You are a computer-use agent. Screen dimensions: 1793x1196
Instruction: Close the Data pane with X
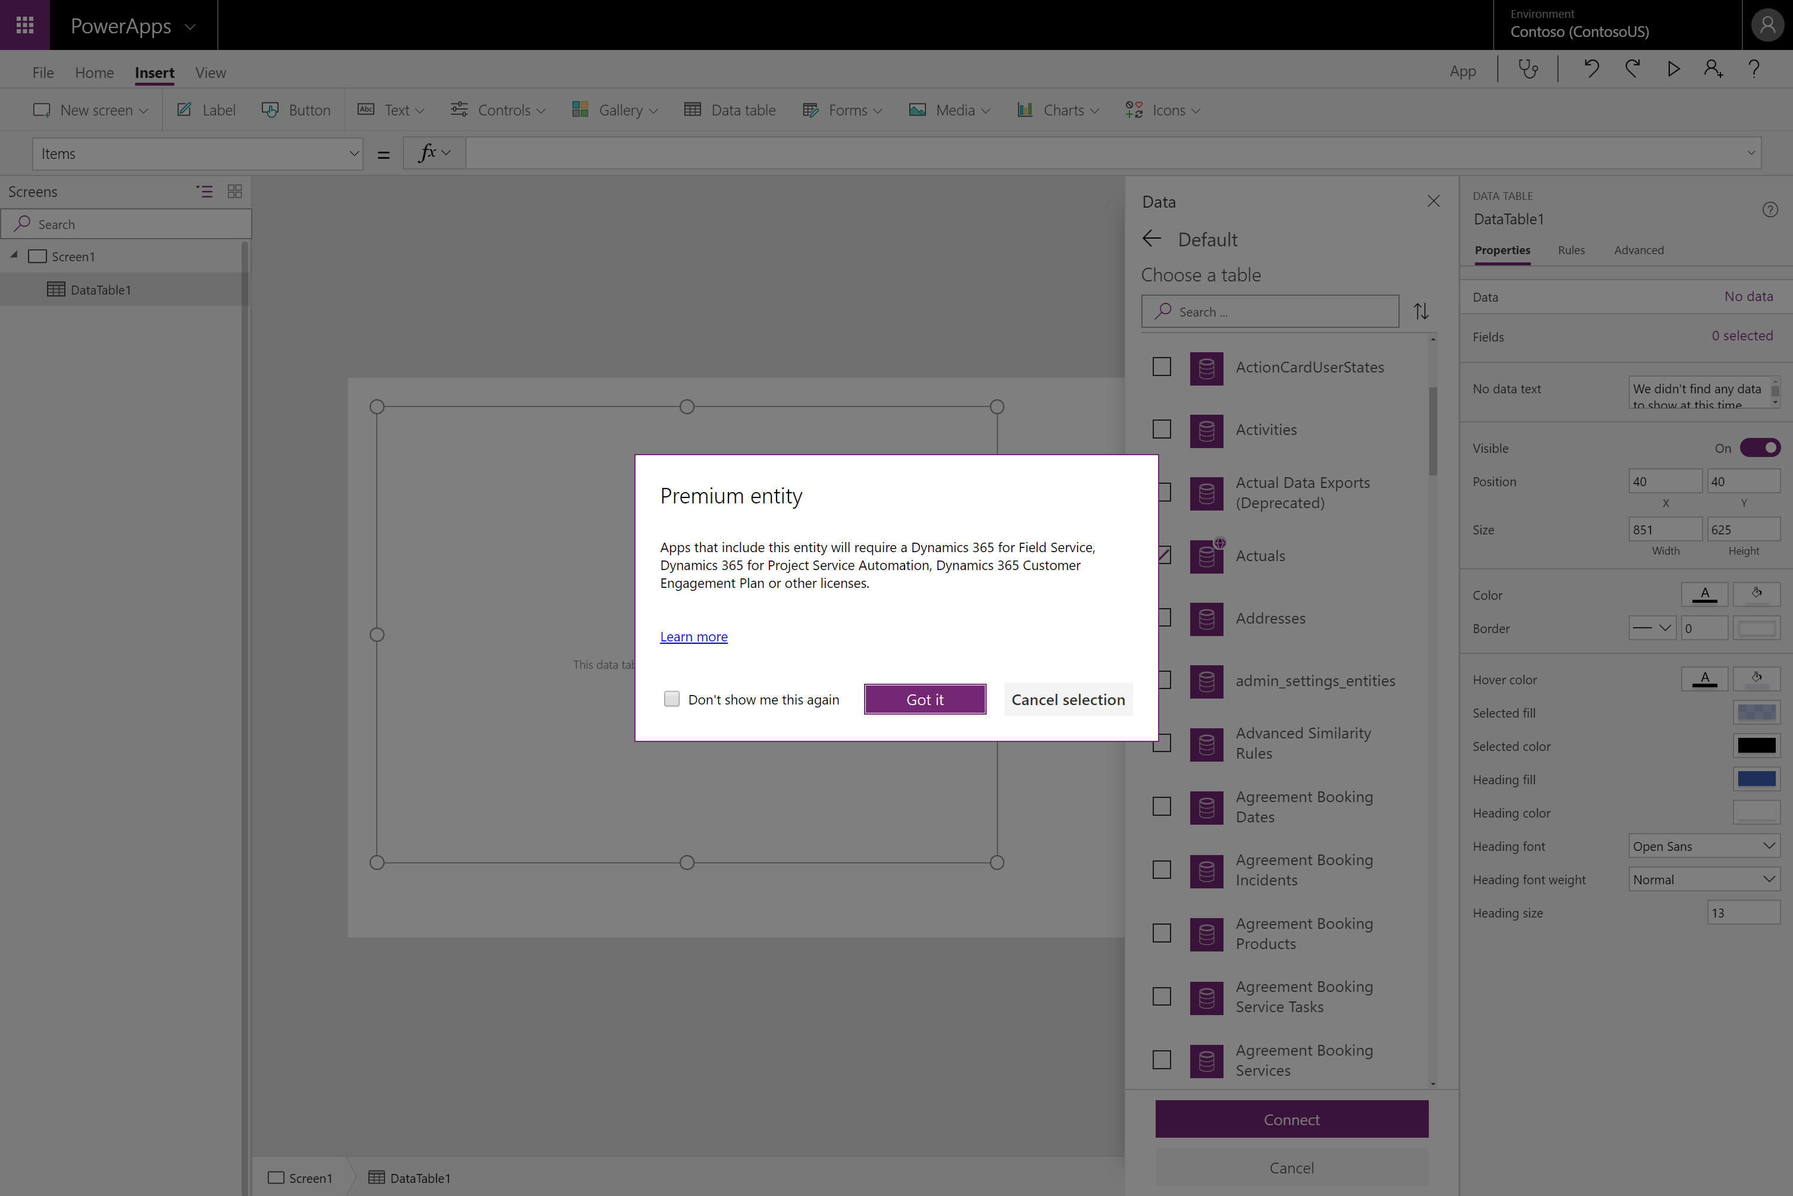pos(1433,201)
